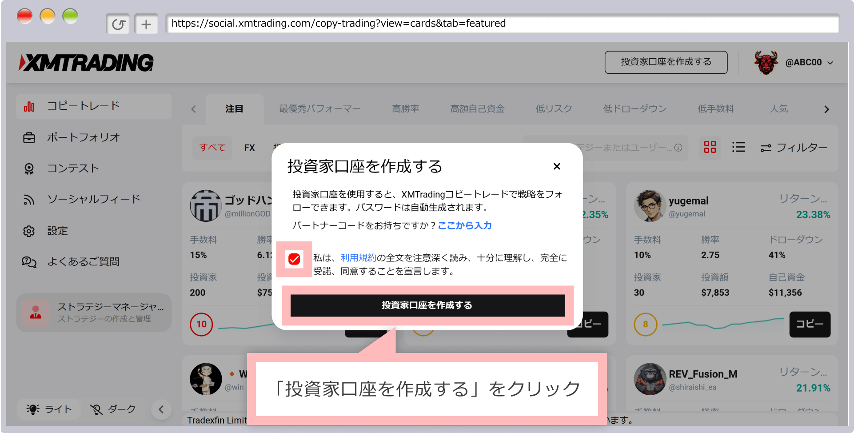854x433 pixels.
Task: Collapse the sidebar with left chevron
Action: pyautogui.click(x=161, y=409)
